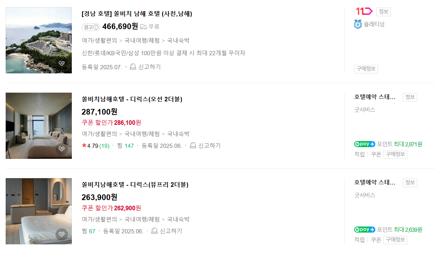Click the bell icon beside 신고하기 on first listing
The image size is (435, 253).
click(x=133, y=67)
